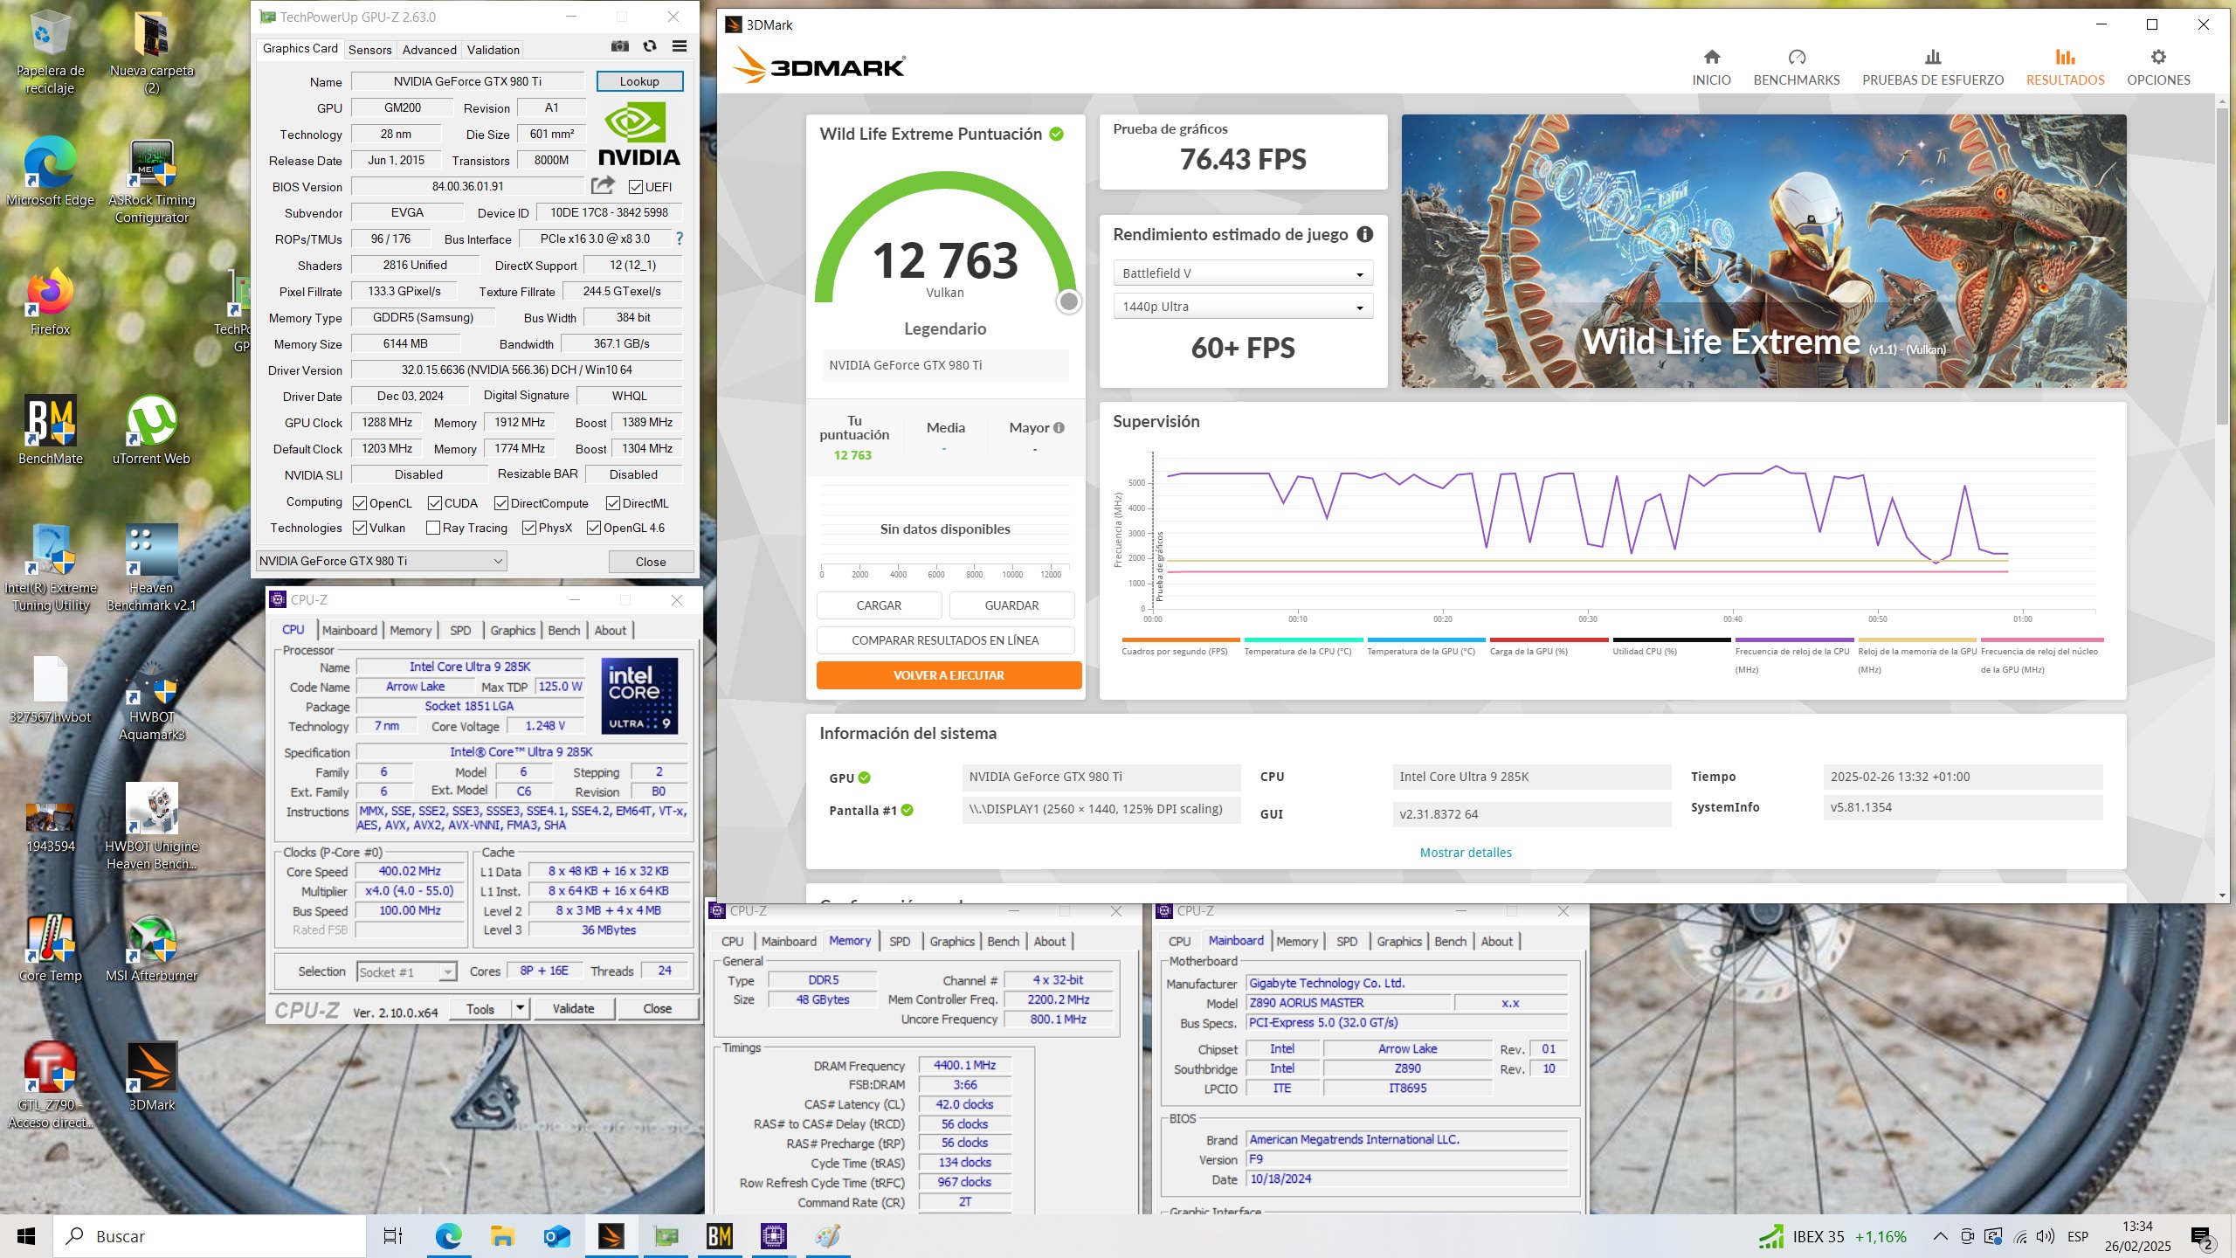Open Windows Start menu
The height and width of the screenshot is (1258, 2236).
pyautogui.click(x=26, y=1236)
